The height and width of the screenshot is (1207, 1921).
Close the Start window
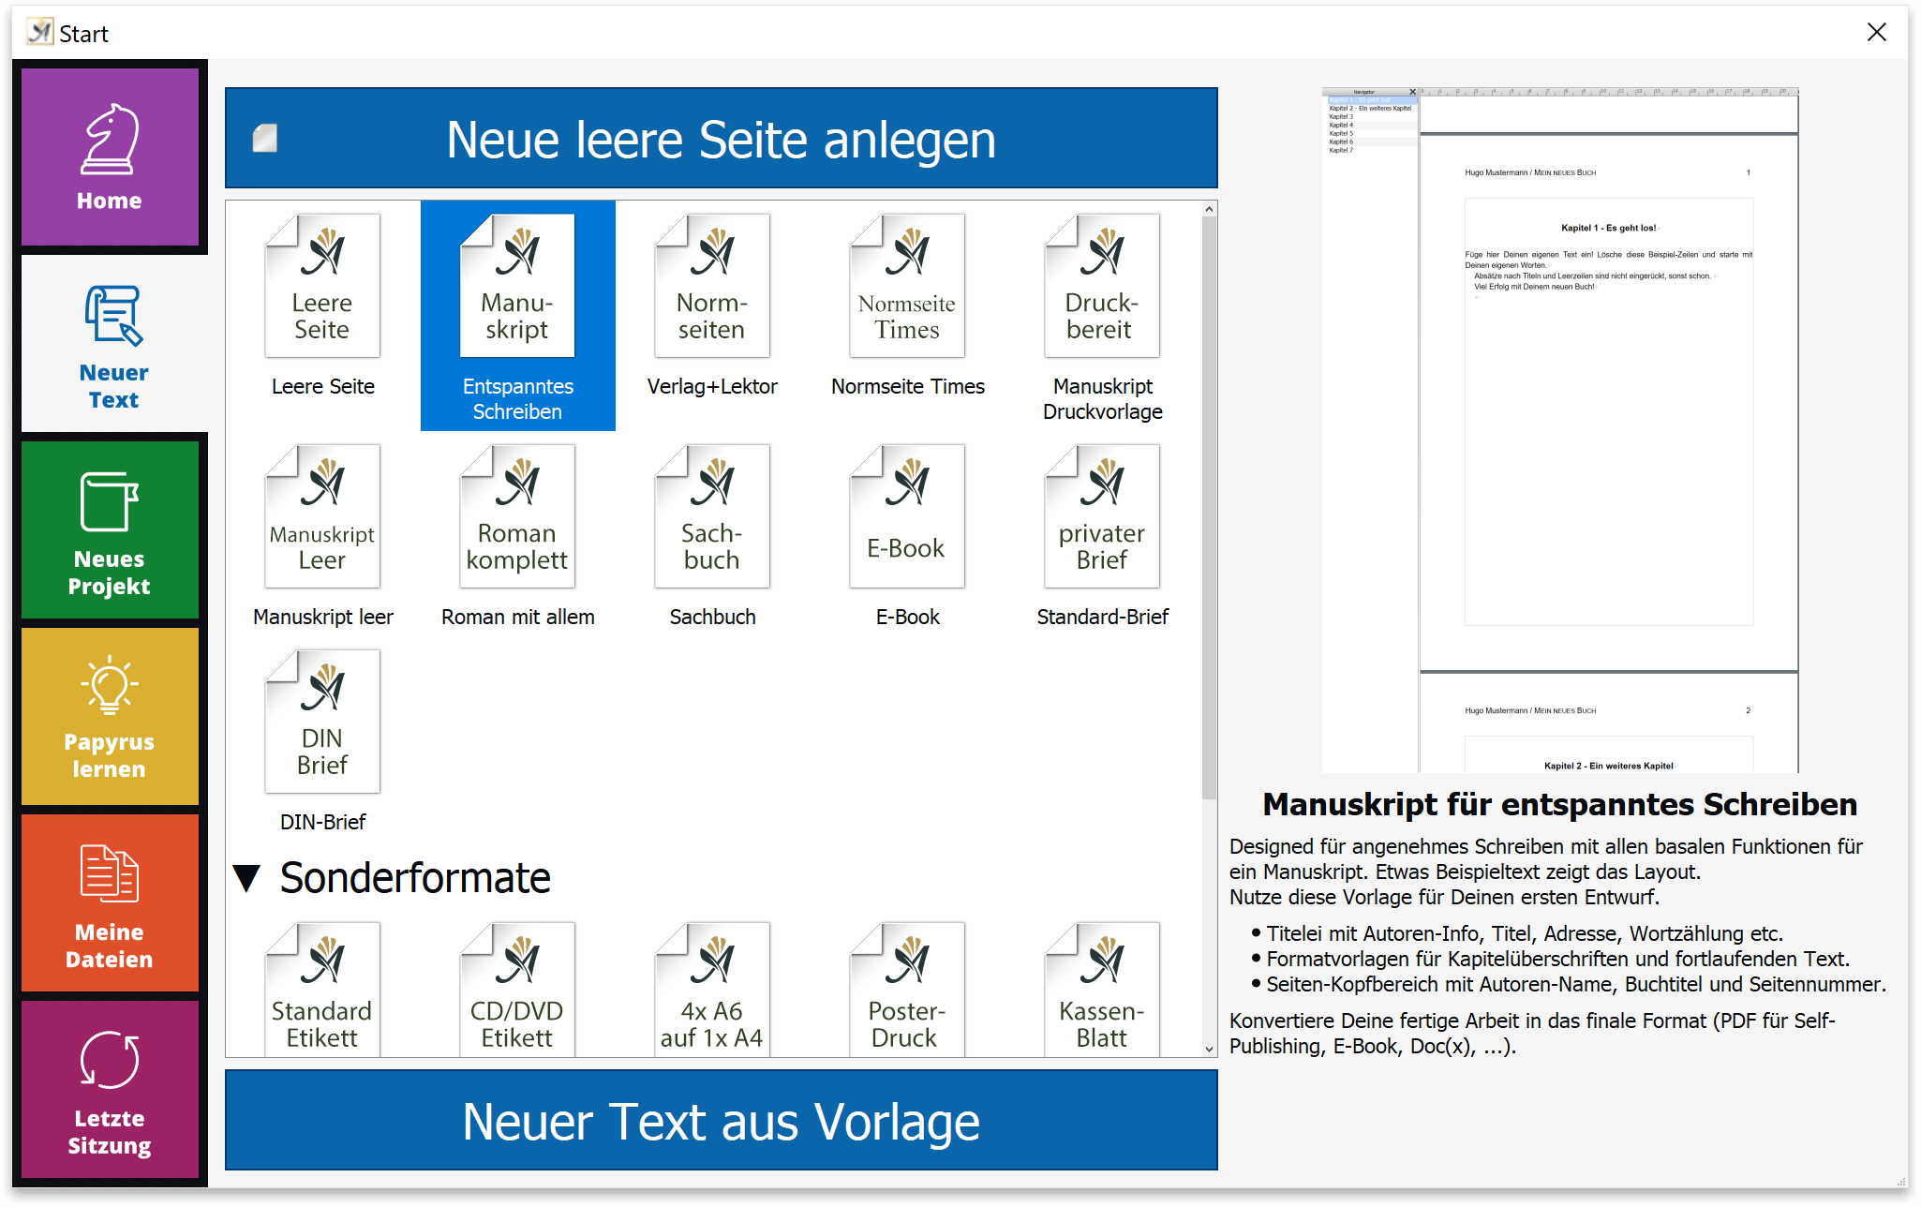1876,33
